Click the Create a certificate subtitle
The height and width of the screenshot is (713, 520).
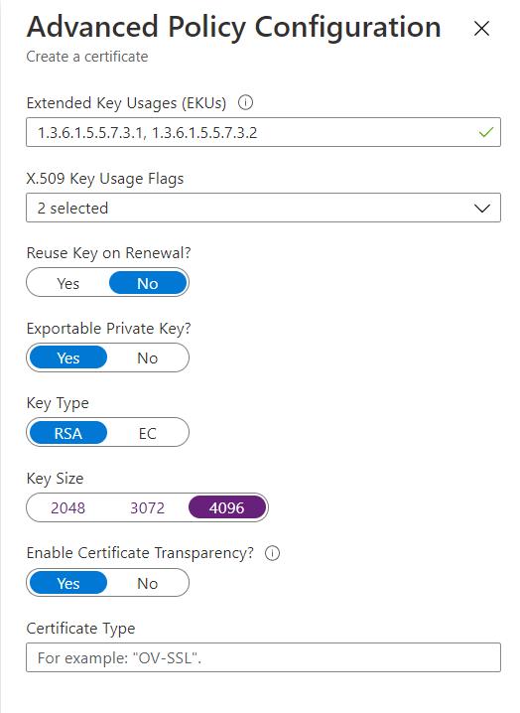(x=87, y=57)
